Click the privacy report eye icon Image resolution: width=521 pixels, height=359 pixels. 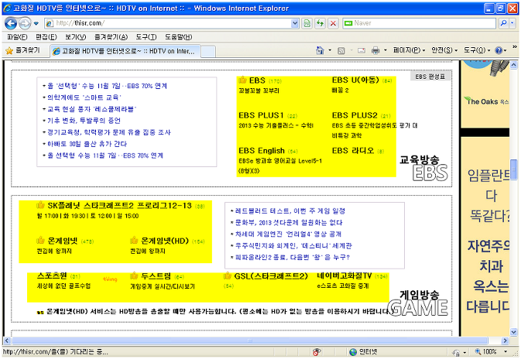pyautogui.click(x=317, y=352)
